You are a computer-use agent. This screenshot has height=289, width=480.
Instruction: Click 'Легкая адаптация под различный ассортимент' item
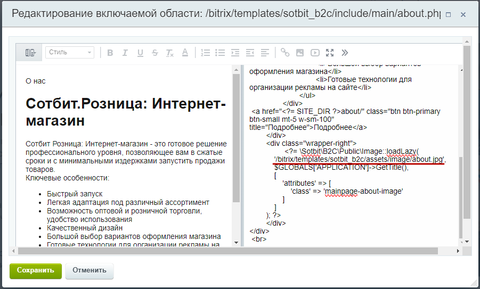pos(128,202)
